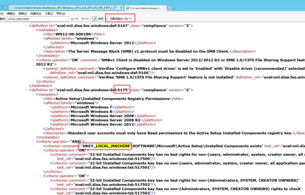Click test_ref value tst:517500
Viewport: 305px width, 195px height.
pyautogui.click(x=113, y=159)
